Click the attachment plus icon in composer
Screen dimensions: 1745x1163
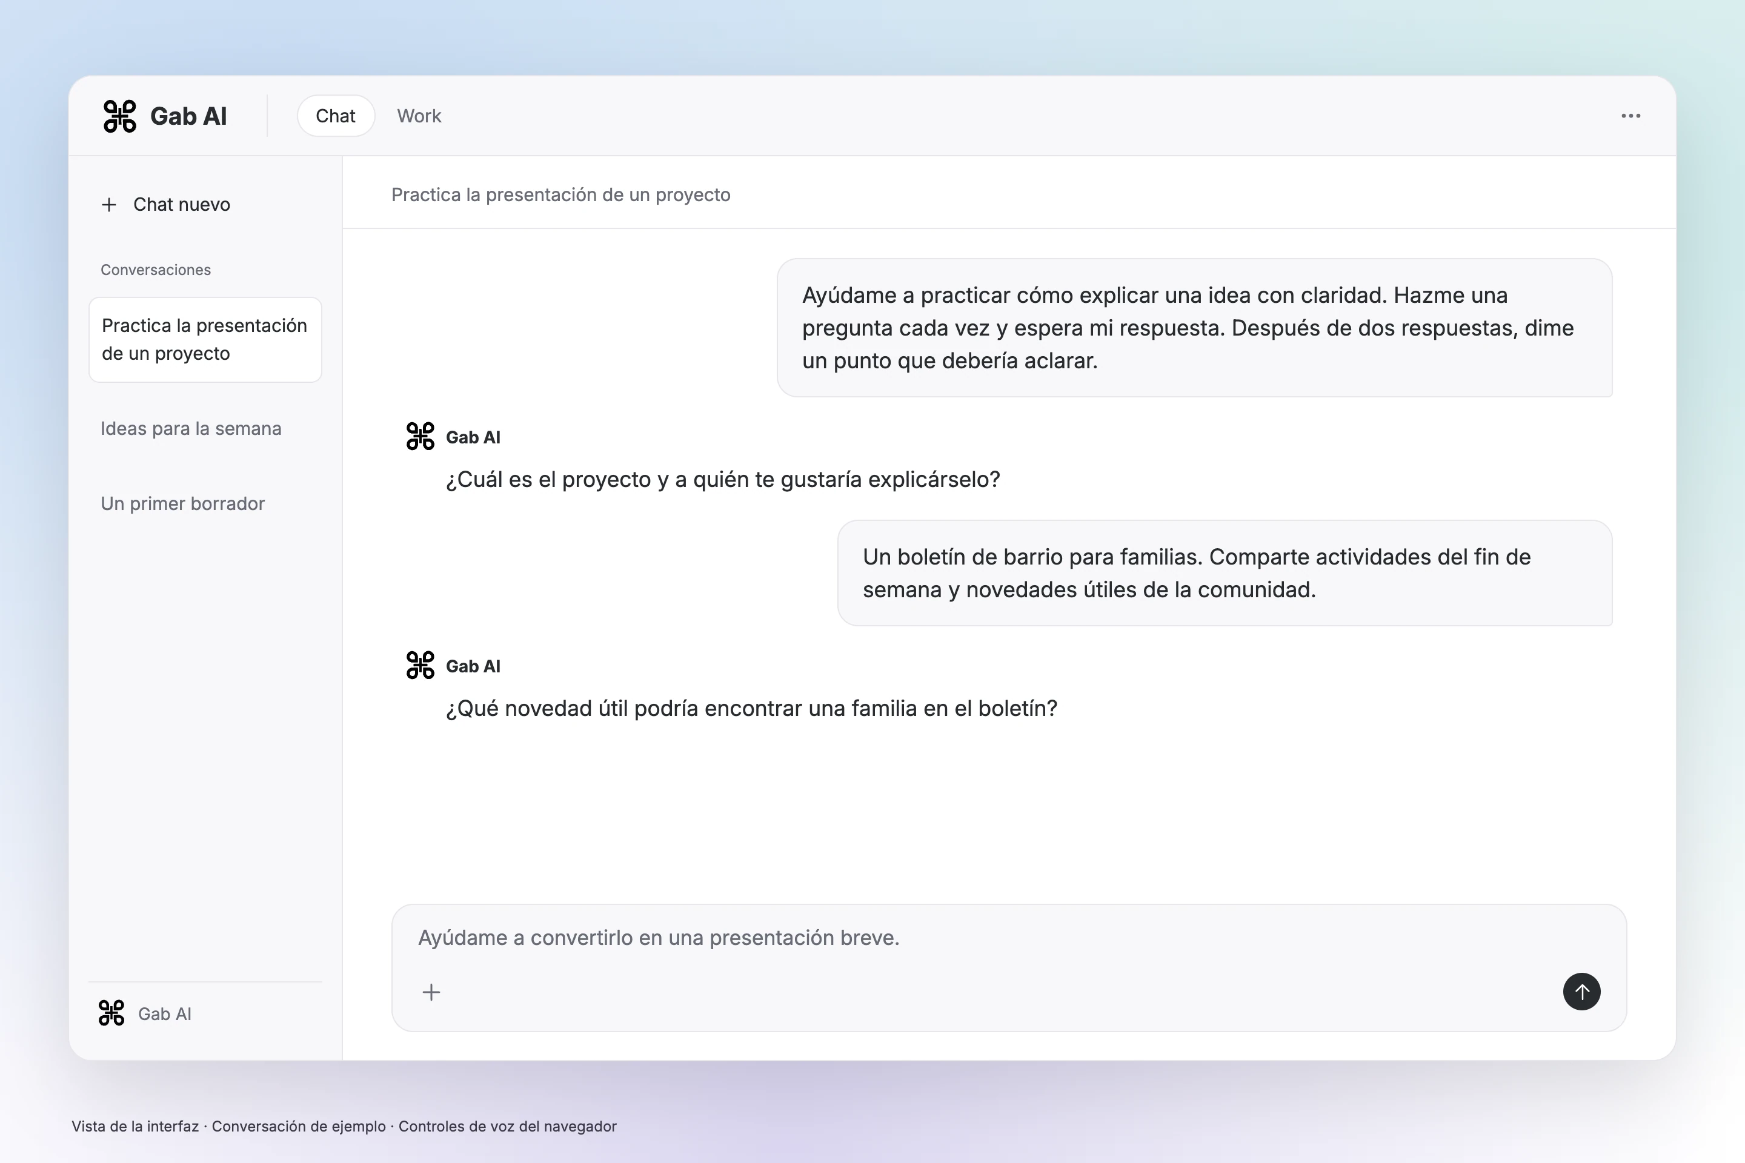(431, 992)
